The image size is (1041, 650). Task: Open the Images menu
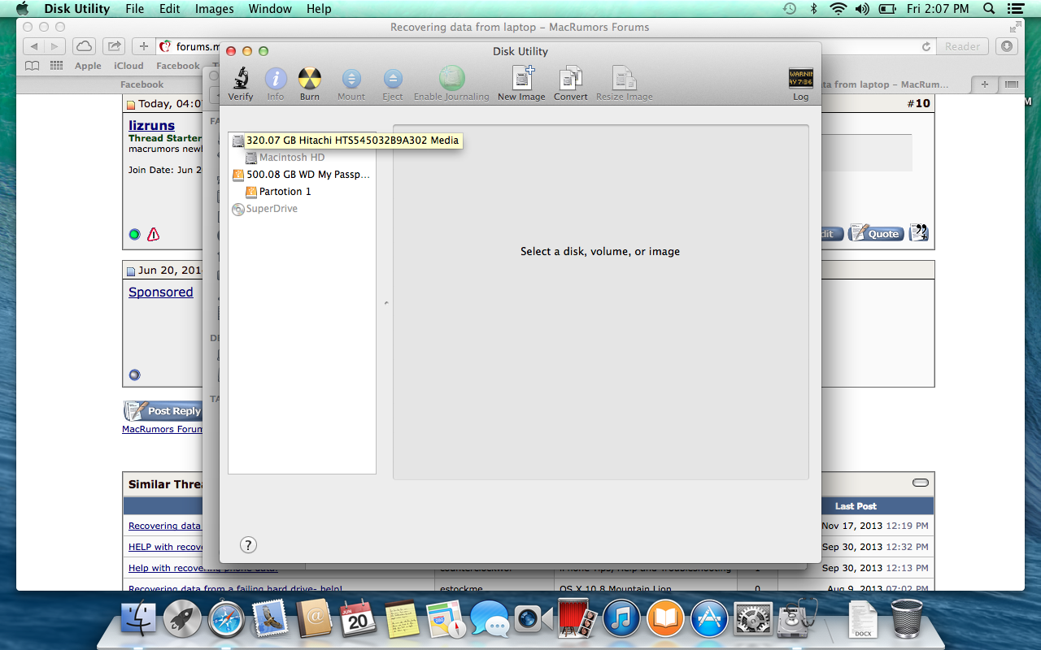(215, 9)
